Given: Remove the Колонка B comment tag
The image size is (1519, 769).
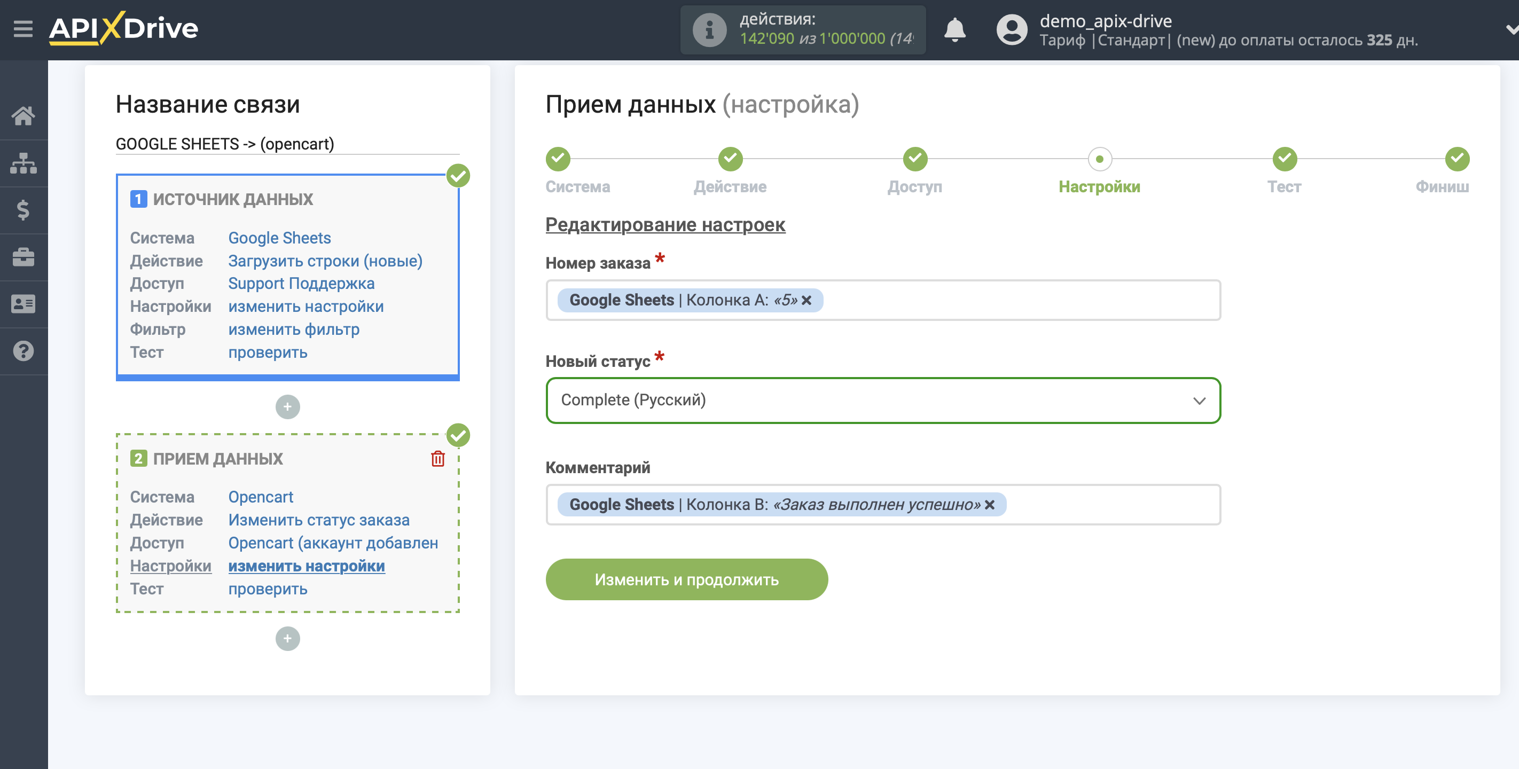Looking at the screenshot, I should pyautogui.click(x=990, y=505).
